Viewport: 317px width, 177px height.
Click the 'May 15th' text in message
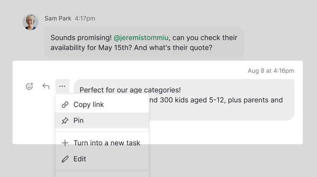(112, 48)
